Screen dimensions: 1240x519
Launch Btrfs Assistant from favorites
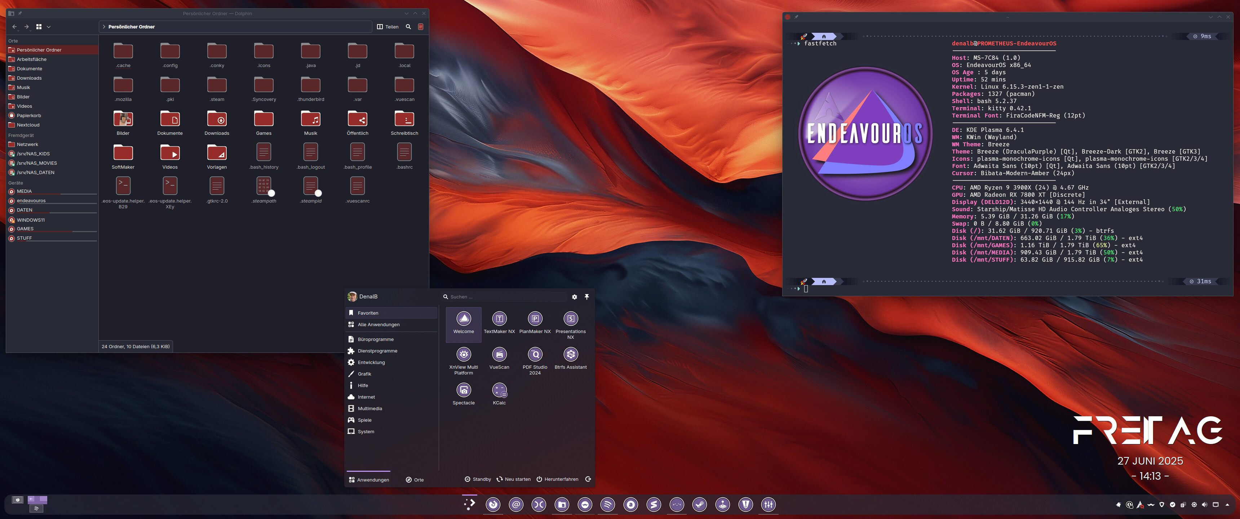[570, 355]
